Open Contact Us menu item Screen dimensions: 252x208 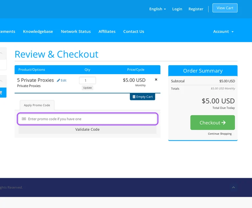click(x=134, y=31)
